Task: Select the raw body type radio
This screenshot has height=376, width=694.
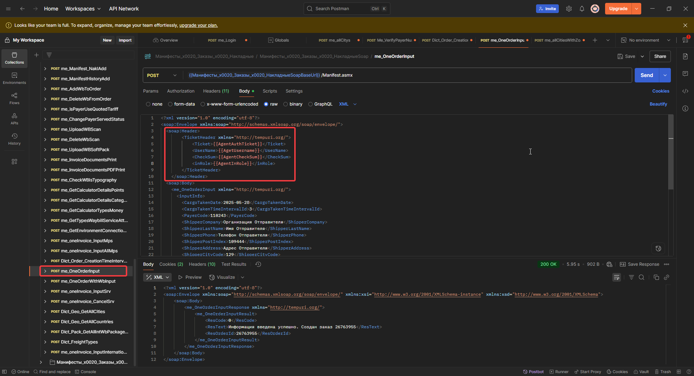Action: pyautogui.click(x=266, y=104)
